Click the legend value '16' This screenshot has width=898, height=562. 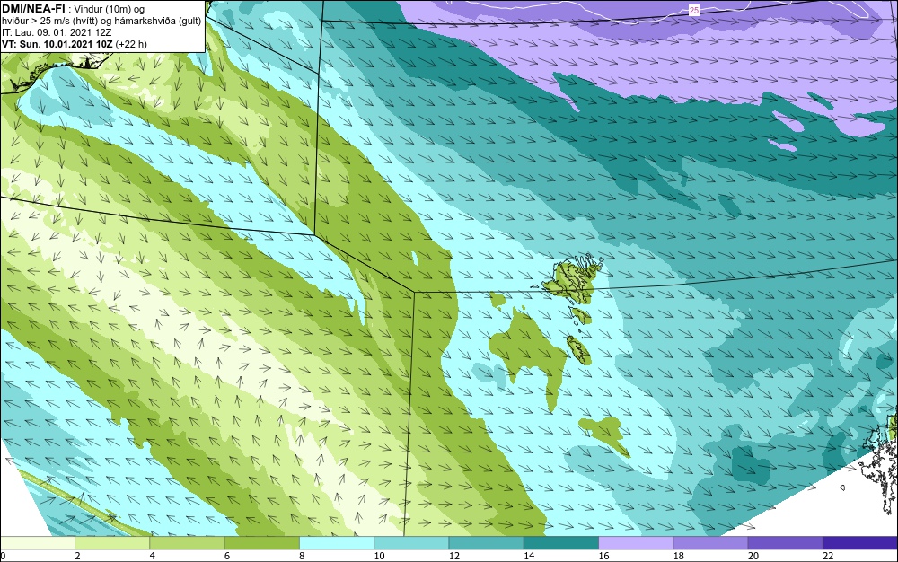603,556
